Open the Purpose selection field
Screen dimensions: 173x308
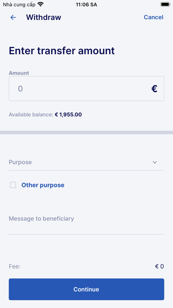pyautogui.click(x=86, y=162)
